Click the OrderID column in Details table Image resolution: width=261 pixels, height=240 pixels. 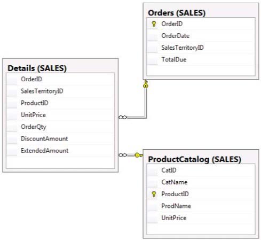click(60, 79)
